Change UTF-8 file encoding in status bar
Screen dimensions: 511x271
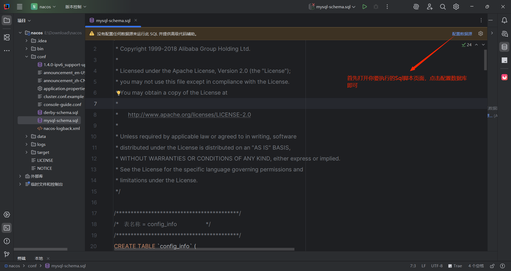point(437,266)
